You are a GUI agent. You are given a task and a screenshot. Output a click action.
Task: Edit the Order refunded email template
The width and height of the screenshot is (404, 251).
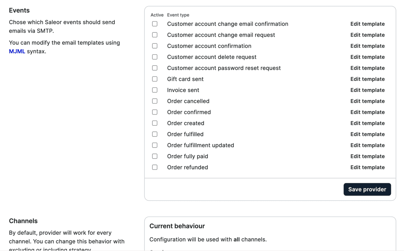click(367, 167)
